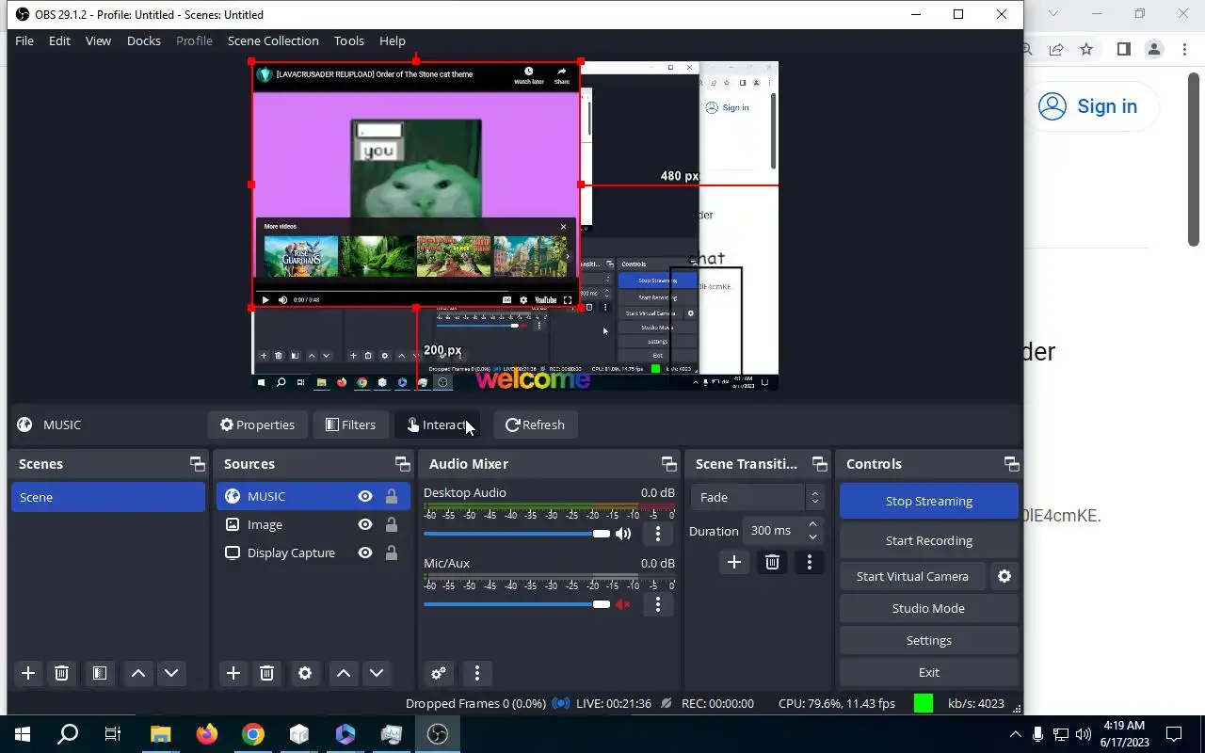Enable Studio Mode
1205x753 pixels.
pyautogui.click(x=928, y=608)
